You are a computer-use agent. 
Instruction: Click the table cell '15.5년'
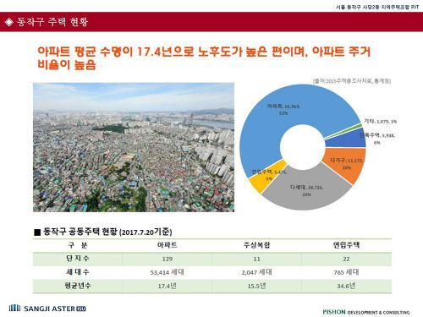click(x=256, y=286)
